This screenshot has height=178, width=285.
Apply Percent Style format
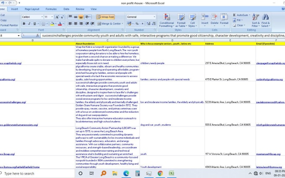(x=137, y=23)
